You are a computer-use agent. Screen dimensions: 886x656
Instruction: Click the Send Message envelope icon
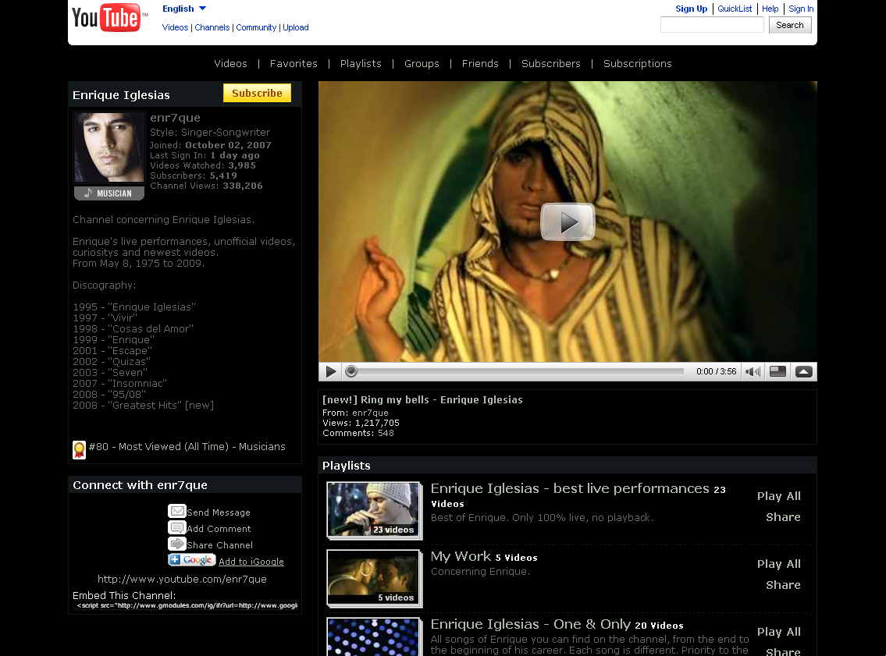pyautogui.click(x=177, y=511)
